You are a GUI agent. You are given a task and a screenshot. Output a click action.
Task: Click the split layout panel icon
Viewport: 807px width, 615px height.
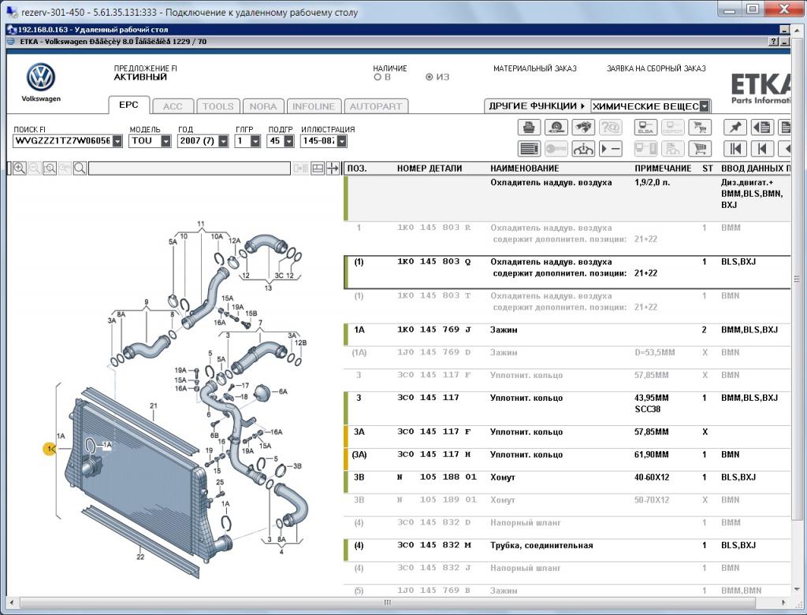(x=318, y=169)
